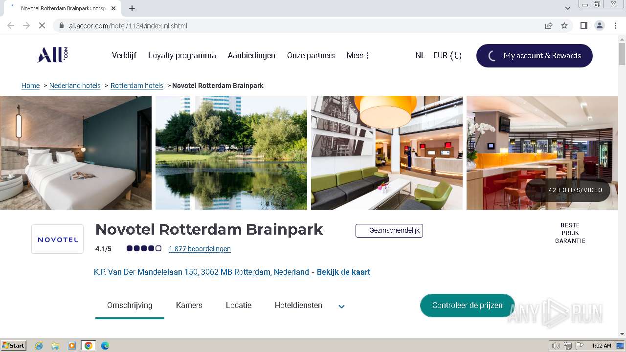Open a new browser tab
The image size is (626, 352).
(x=132, y=8)
